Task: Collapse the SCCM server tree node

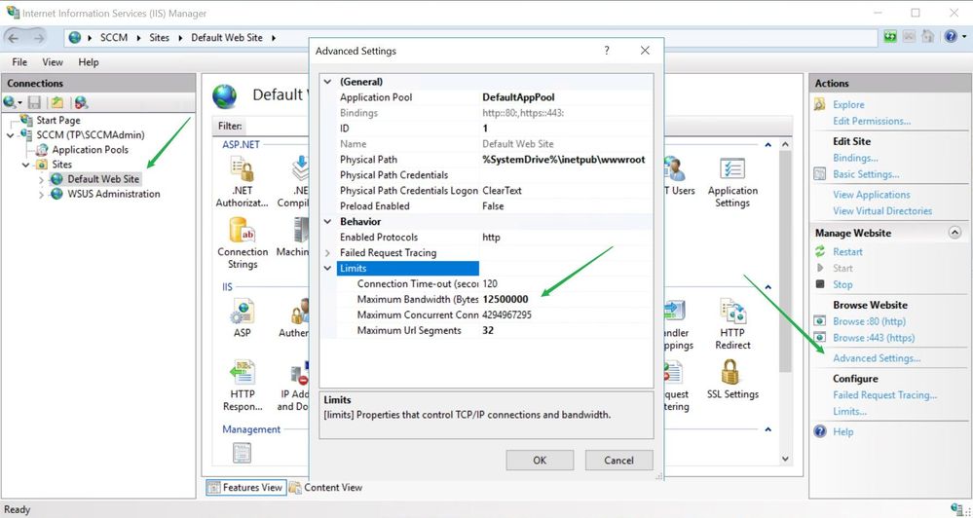Action: [11, 134]
